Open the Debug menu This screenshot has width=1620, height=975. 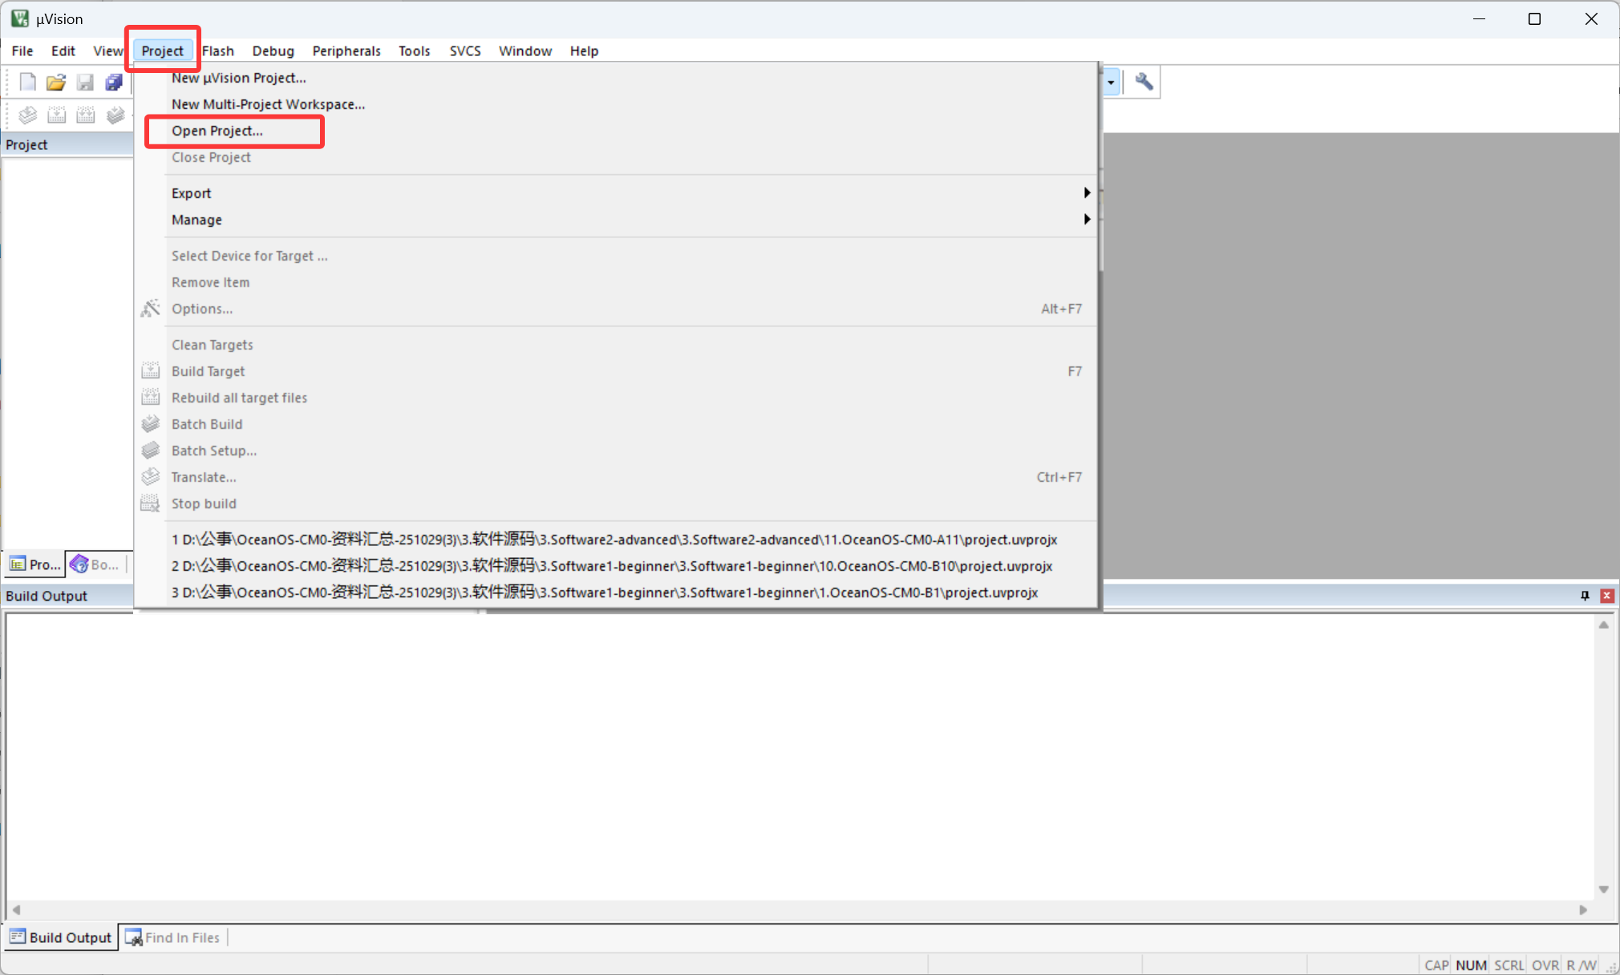[x=273, y=51]
